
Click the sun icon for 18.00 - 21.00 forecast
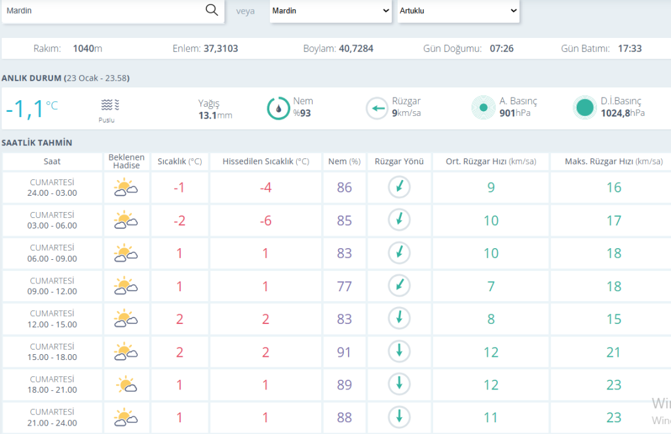(125, 384)
